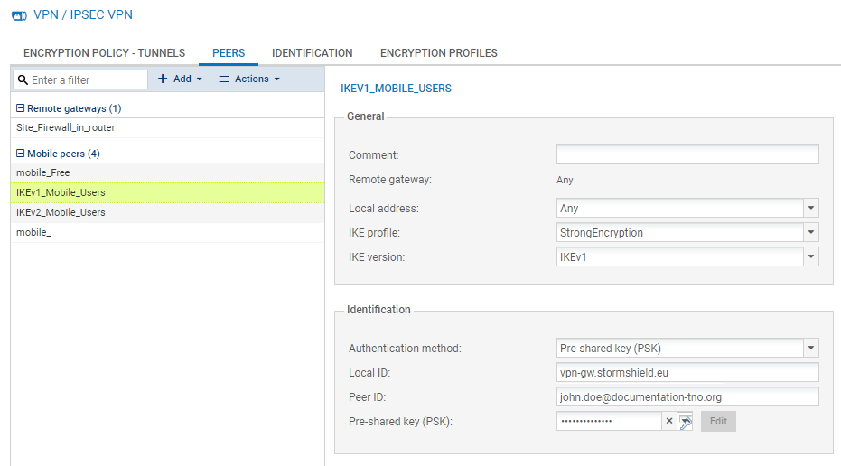Select the Site_Firewall_in_router gateway
The height and width of the screenshot is (466, 841).
pos(66,128)
